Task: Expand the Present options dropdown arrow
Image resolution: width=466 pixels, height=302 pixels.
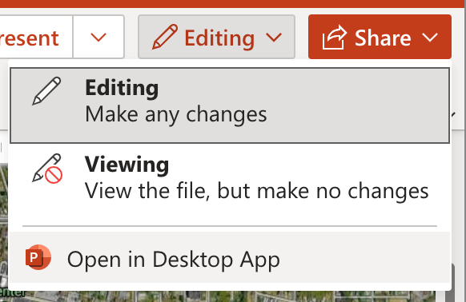Action: point(98,37)
